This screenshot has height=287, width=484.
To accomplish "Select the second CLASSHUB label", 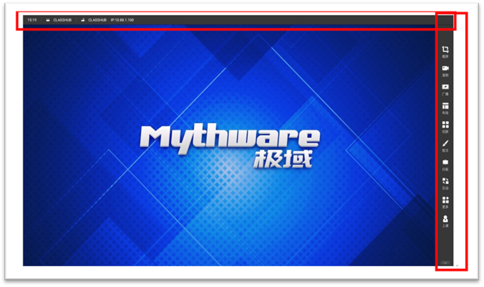I will (x=97, y=20).
